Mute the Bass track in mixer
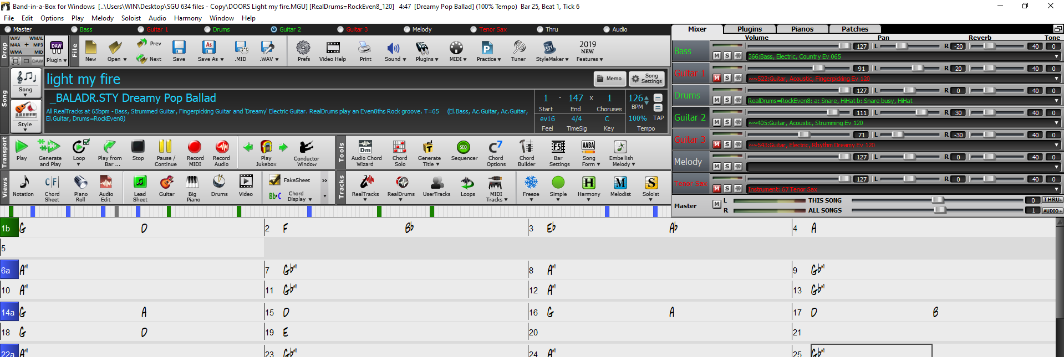Image resolution: width=1064 pixels, height=357 pixels. pyautogui.click(x=717, y=56)
